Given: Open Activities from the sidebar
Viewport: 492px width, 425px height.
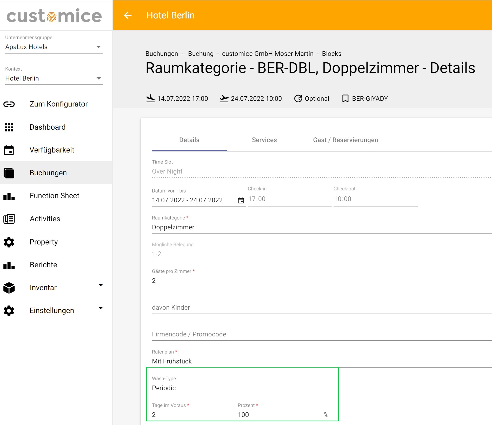Looking at the screenshot, I should 56,219.
